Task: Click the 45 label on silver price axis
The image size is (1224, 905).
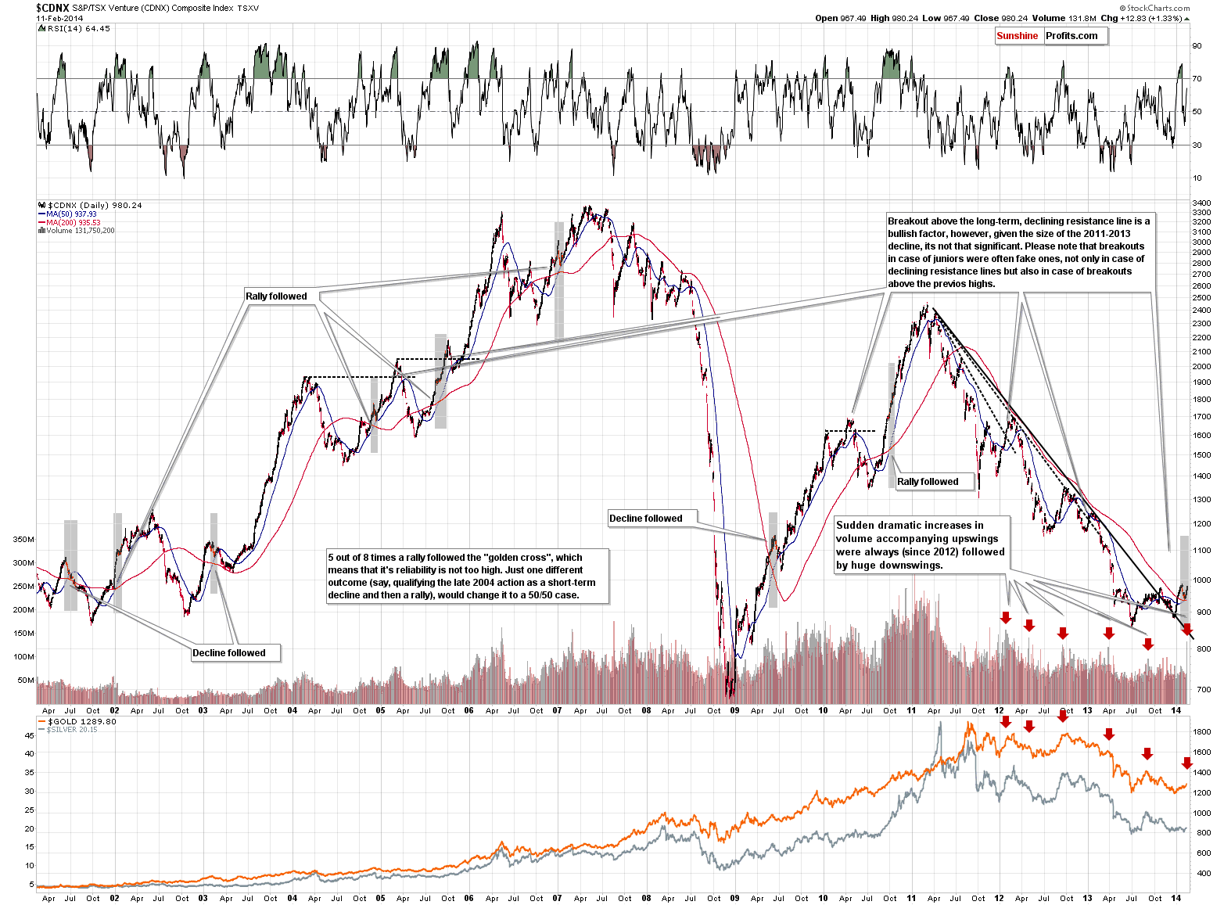Action: click(x=30, y=735)
